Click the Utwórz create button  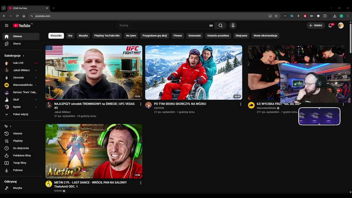[316, 26]
